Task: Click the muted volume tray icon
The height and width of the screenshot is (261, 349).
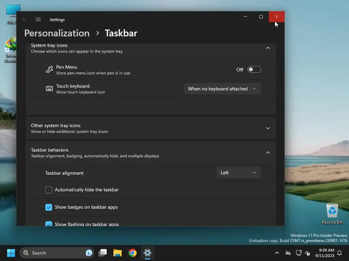Action: pyautogui.click(x=307, y=253)
